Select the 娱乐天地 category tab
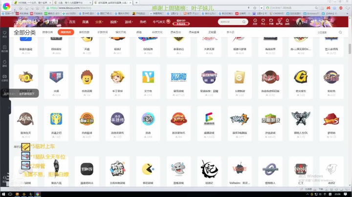Image resolution: width=352 pixels, height=197 pixels. point(121,32)
